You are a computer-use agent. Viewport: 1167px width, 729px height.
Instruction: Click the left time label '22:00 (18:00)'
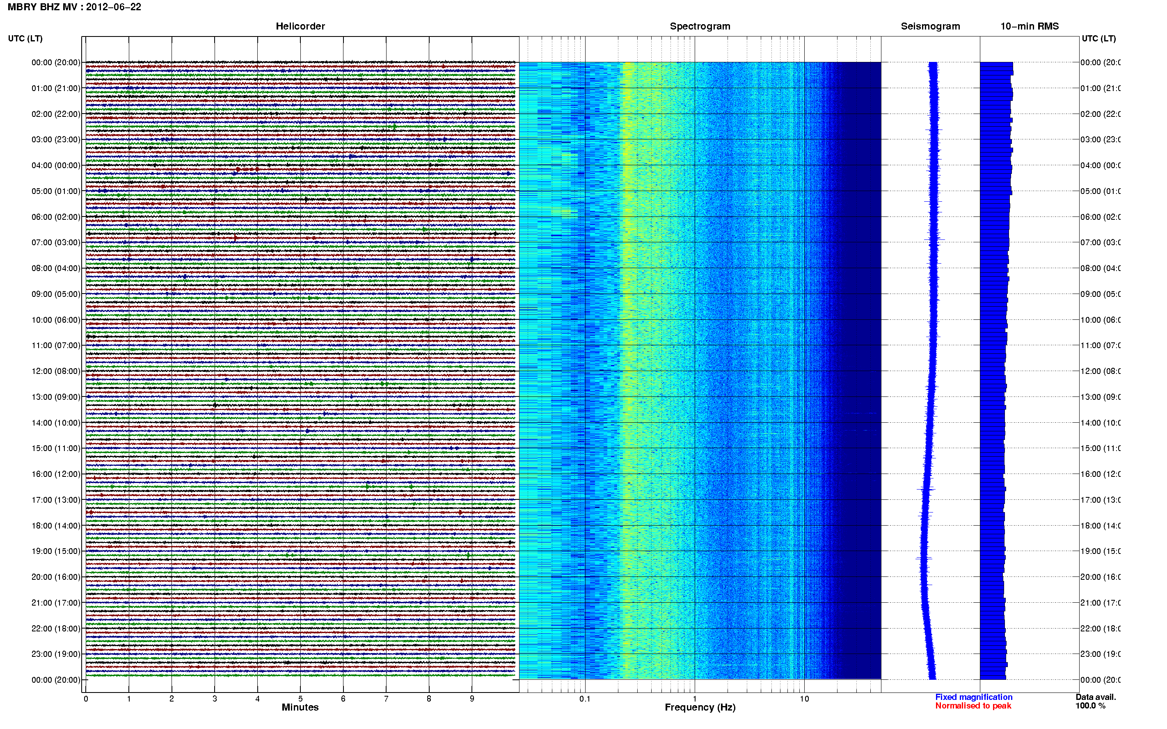point(56,628)
